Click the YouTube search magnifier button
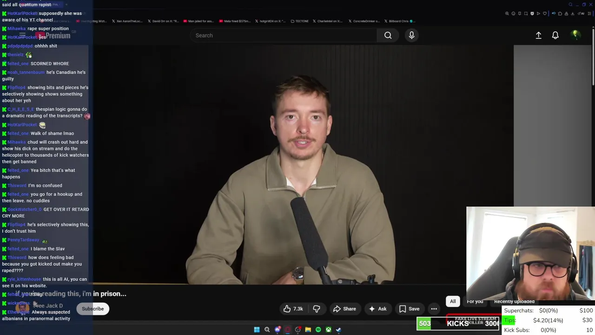This screenshot has width=595, height=335. (388, 35)
